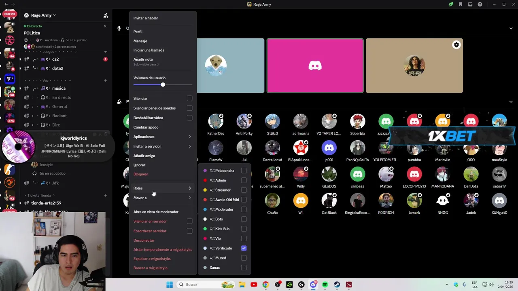Toggle Silenciar en servidor checkbox
The height and width of the screenshot is (291, 518).
189,221
